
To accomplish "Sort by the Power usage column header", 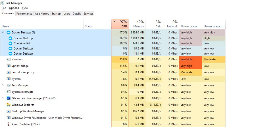I will (191, 24).
